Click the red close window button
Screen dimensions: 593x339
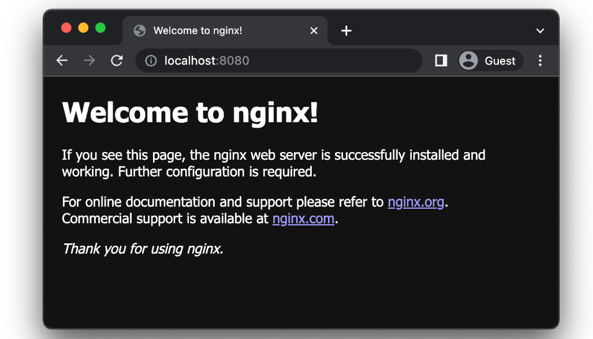66,28
